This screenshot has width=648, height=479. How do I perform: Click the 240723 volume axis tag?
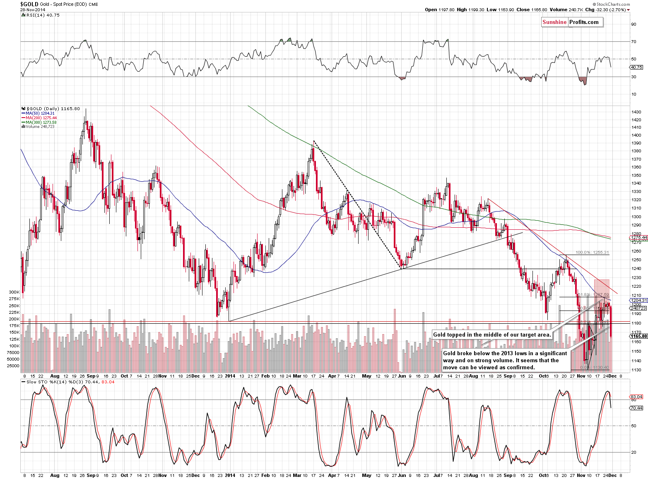[638, 308]
